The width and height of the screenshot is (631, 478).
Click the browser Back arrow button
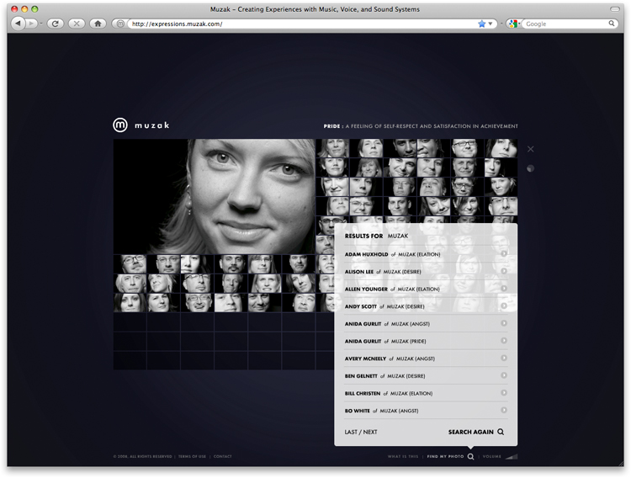(x=19, y=24)
